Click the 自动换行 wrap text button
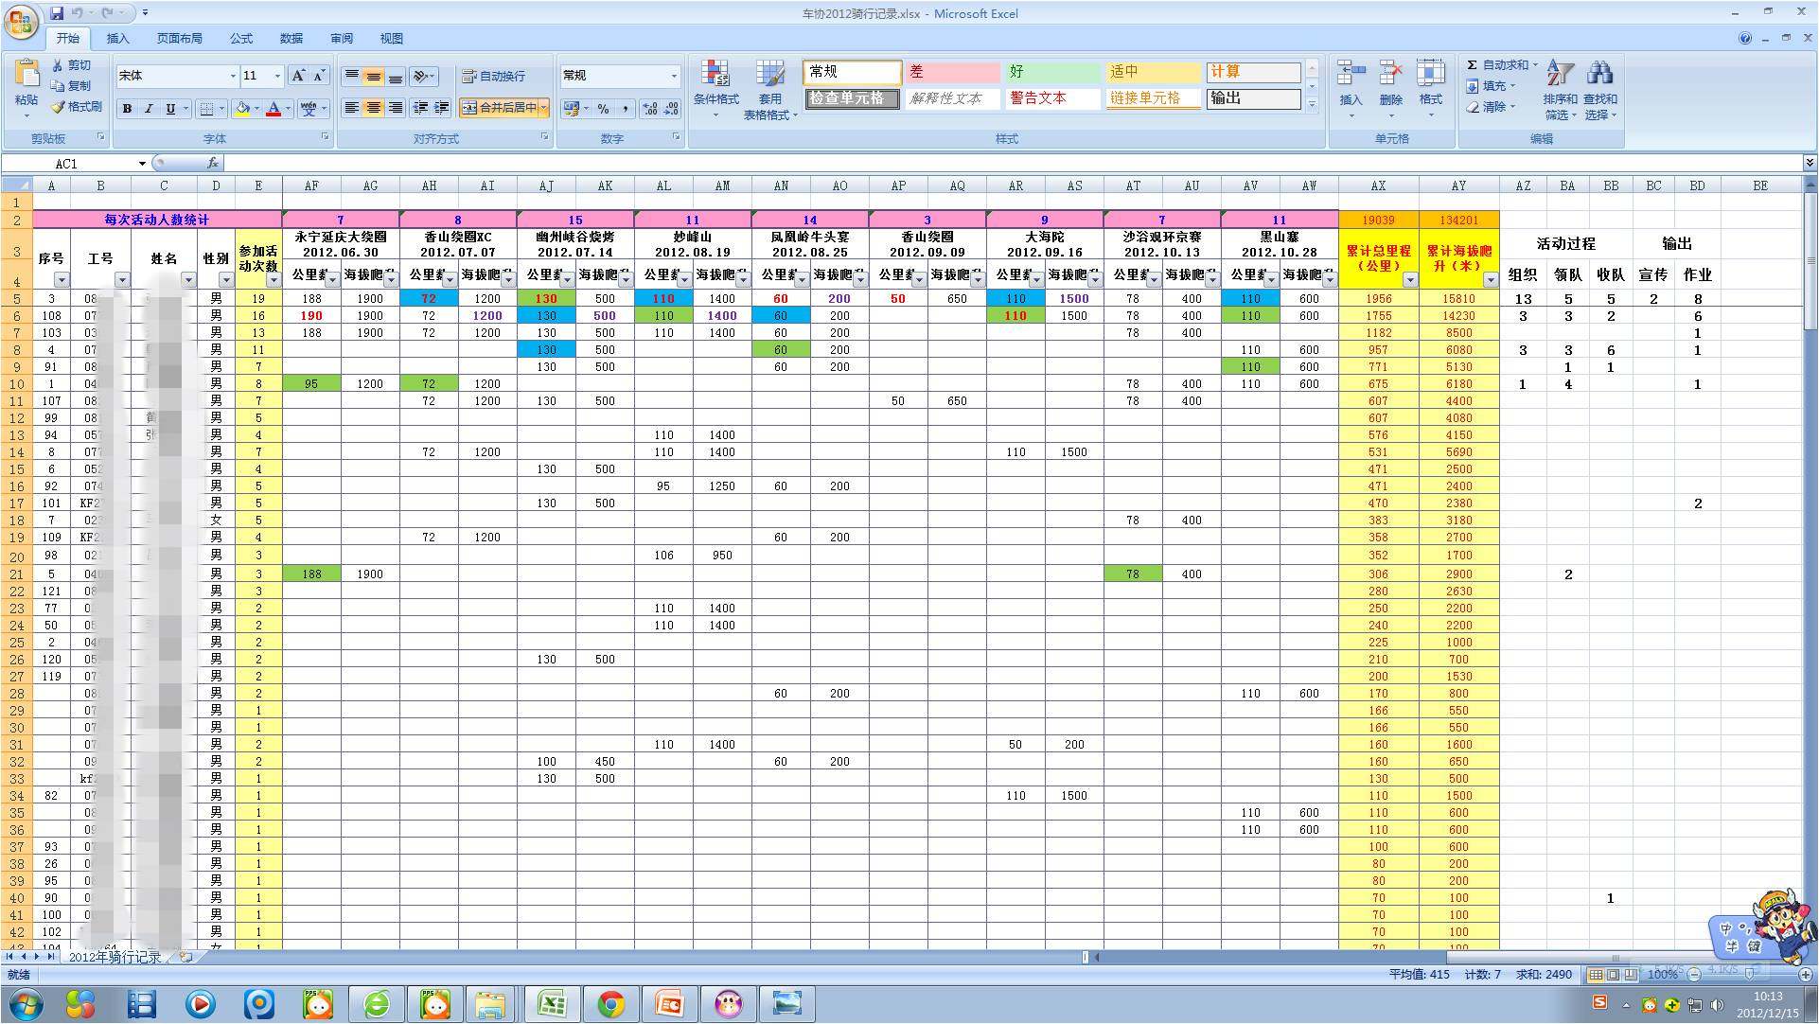 tap(493, 76)
